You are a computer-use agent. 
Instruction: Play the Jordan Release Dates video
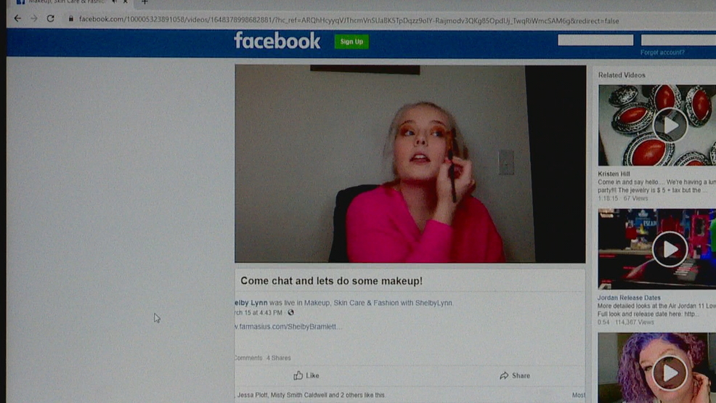click(669, 249)
